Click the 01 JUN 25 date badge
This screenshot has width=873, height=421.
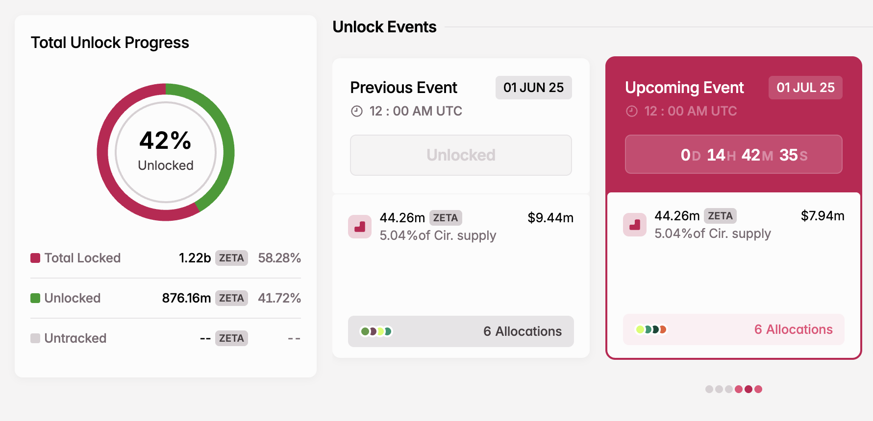(x=533, y=88)
